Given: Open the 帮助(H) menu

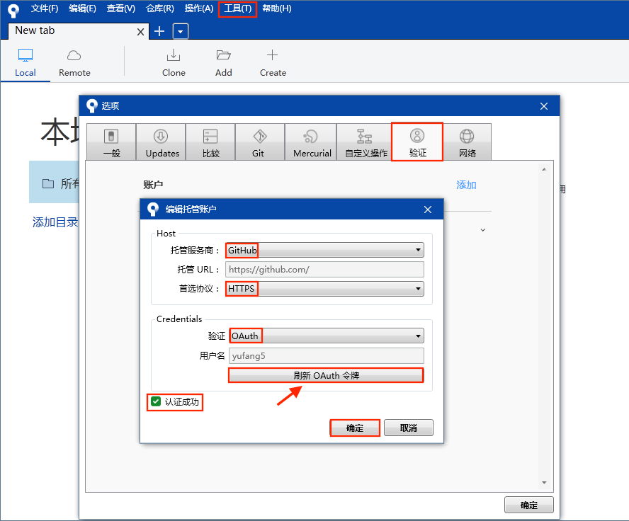Looking at the screenshot, I should coord(277,8).
